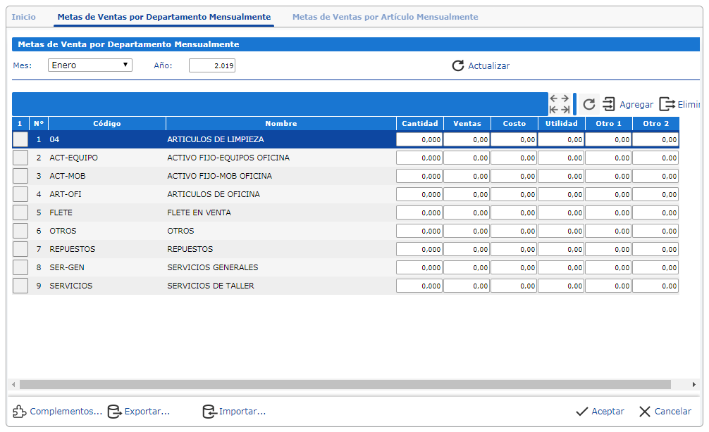The image size is (709, 432).
Task: Open the Mes dropdown showing Enero
Action: pyautogui.click(x=90, y=65)
